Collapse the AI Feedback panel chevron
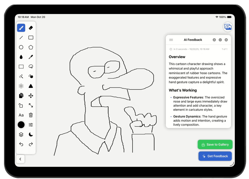The width and height of the screenshot is (249, 179). pyautogui.click(x=220, y=40)
